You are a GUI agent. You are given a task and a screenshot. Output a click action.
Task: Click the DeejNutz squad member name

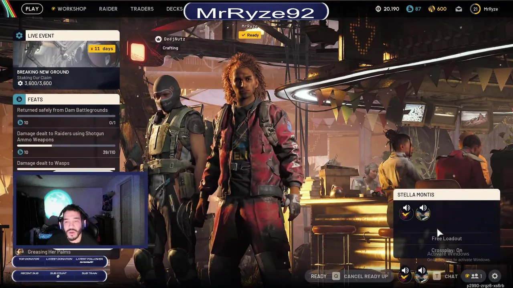click(174, 39)
